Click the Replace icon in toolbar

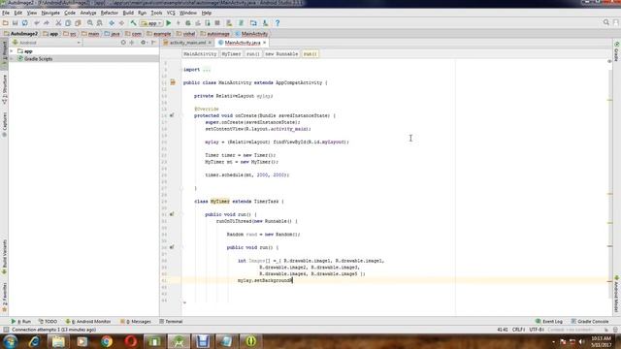(100, 23)
